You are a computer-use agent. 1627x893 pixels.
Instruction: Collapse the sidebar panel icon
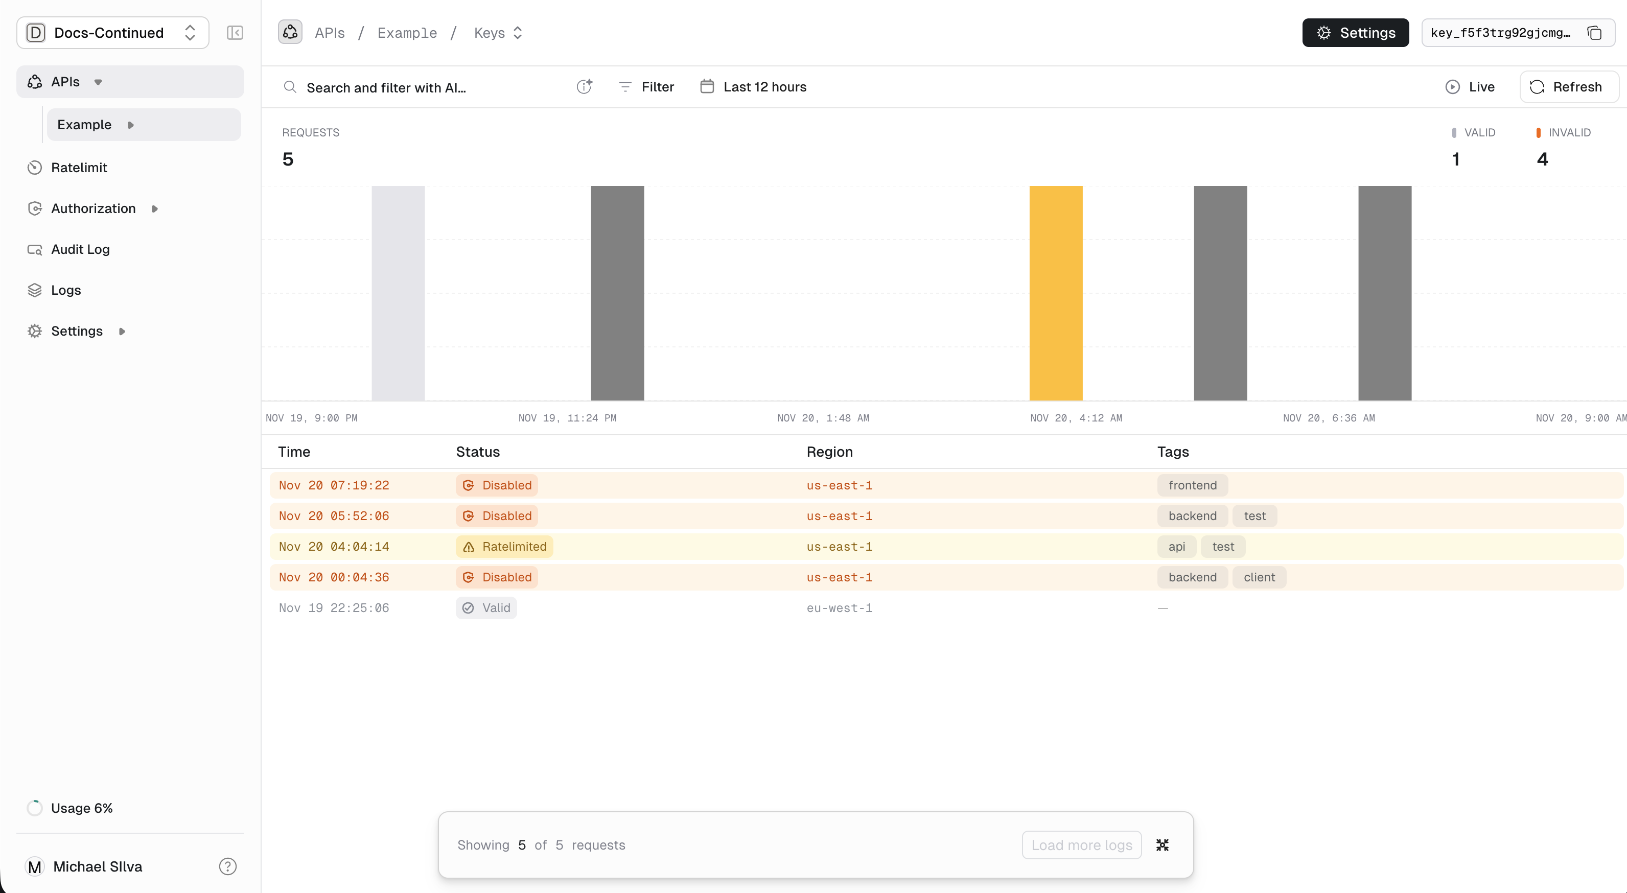(235, 33)
